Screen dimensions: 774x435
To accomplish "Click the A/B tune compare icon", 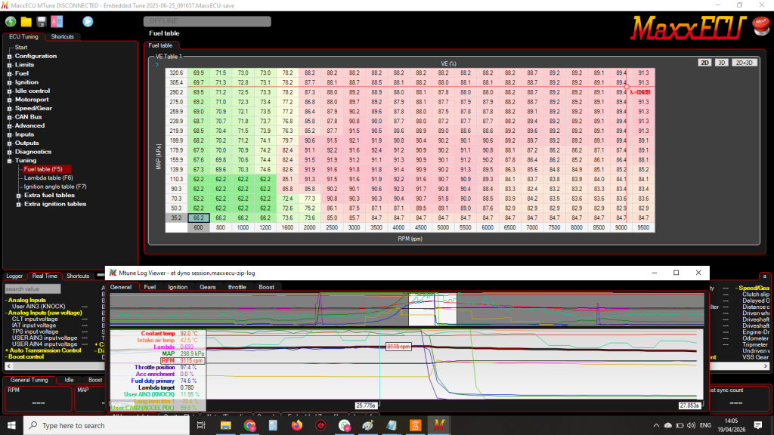I will [x=57, y=21].
